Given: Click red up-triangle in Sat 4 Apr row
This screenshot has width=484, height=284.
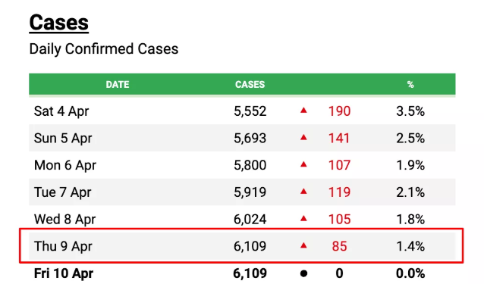Looking at the screenshot, I should tap(303, 111).
